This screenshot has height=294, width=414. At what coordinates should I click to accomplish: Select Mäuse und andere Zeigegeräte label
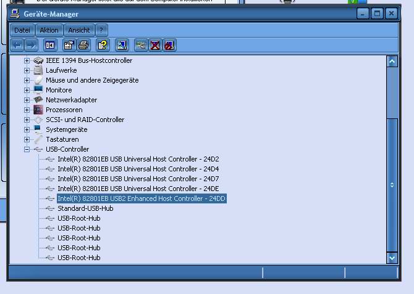point(92,80)
